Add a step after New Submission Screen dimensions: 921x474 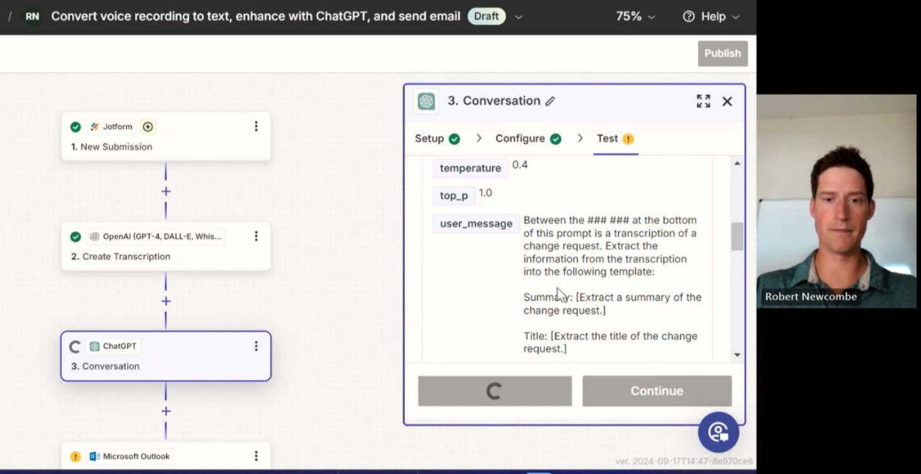coord(166,191)
